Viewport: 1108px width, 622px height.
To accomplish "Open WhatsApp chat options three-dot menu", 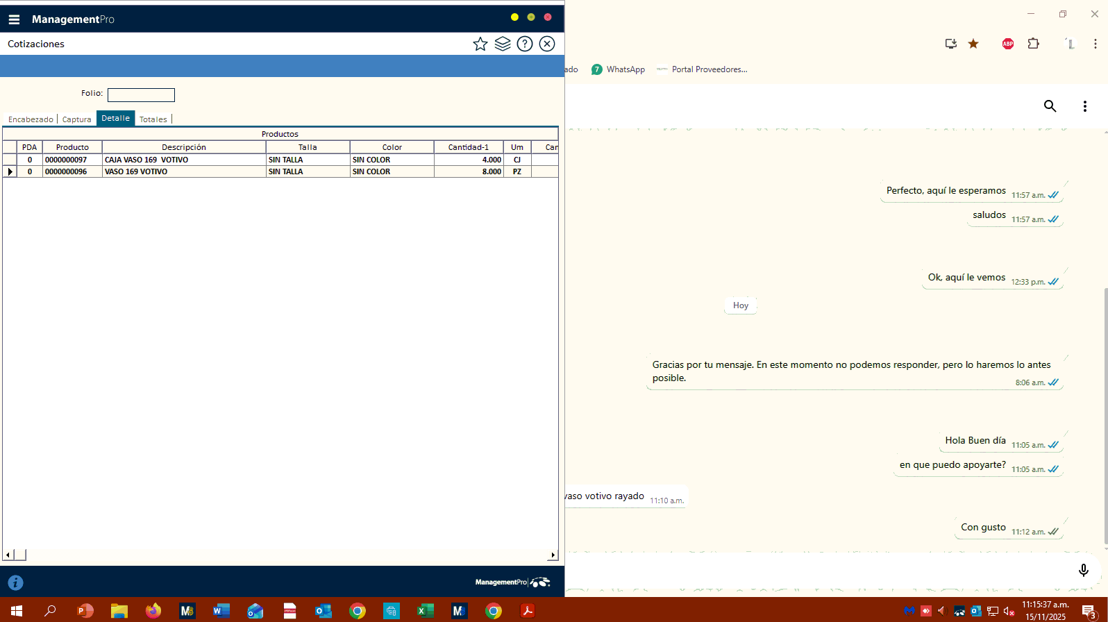I will point(1084,106).
